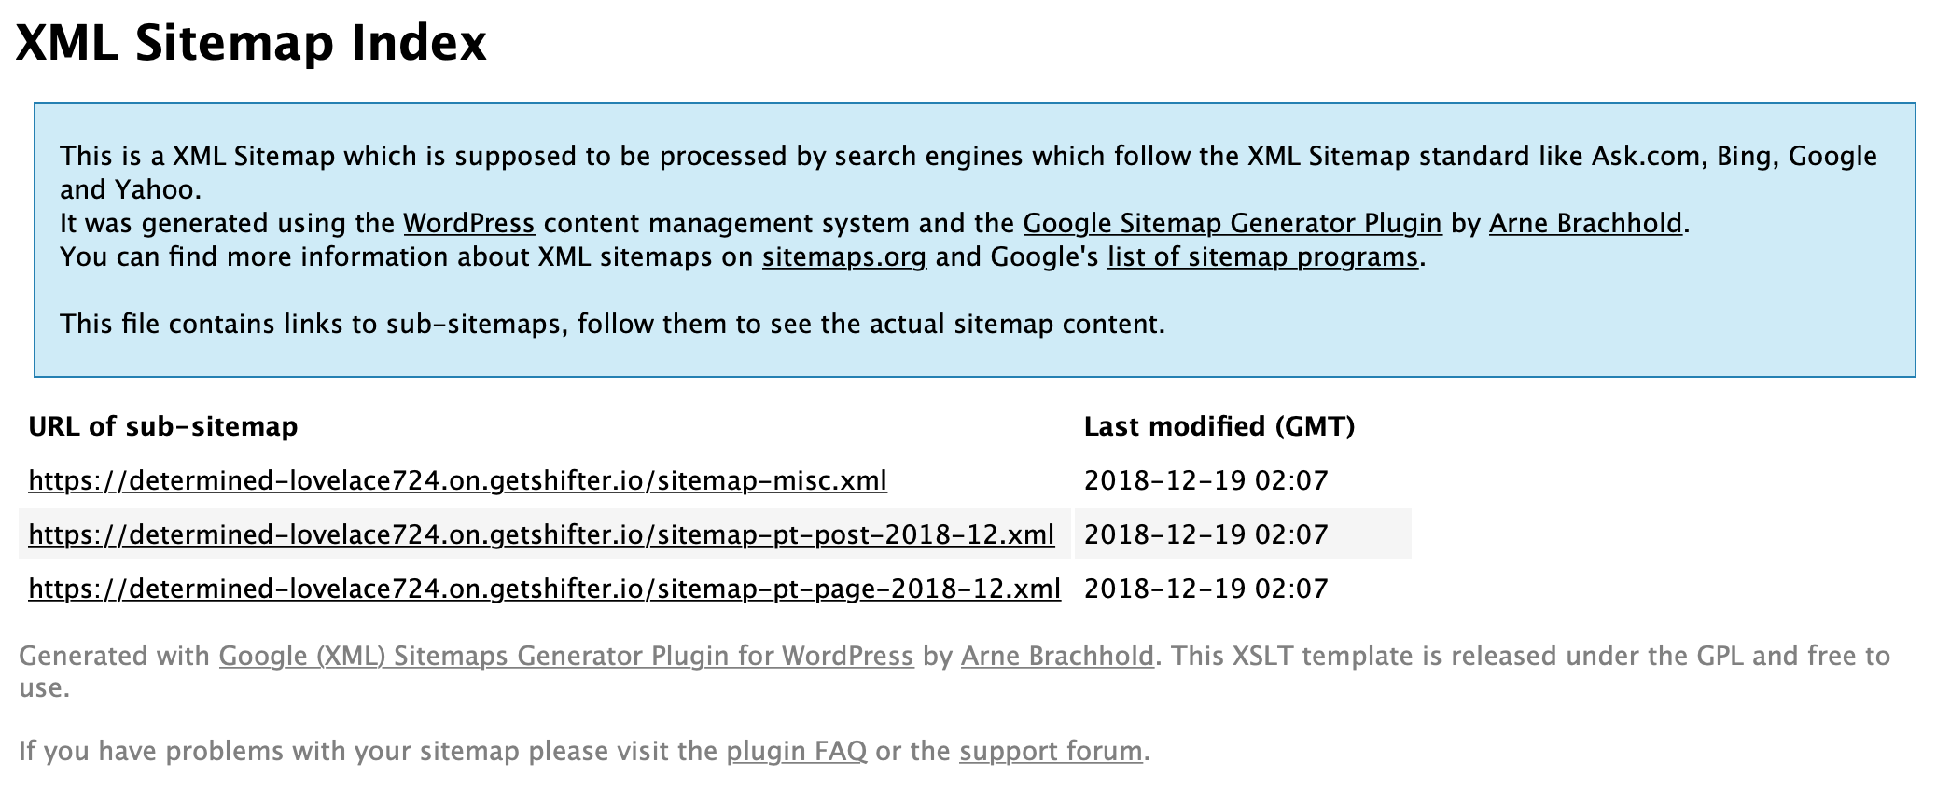Click the URL of sub-sitemap column header

pos(163,427)
